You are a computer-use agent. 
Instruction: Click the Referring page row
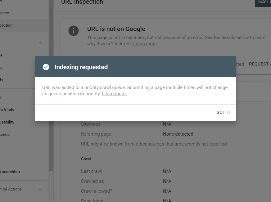coord(154,134)
